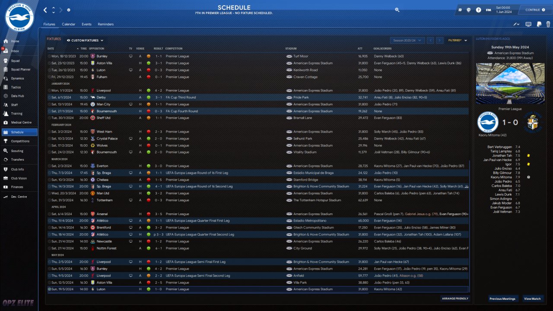
Task: Click the Continue button
Action: (x=535, y=10)
